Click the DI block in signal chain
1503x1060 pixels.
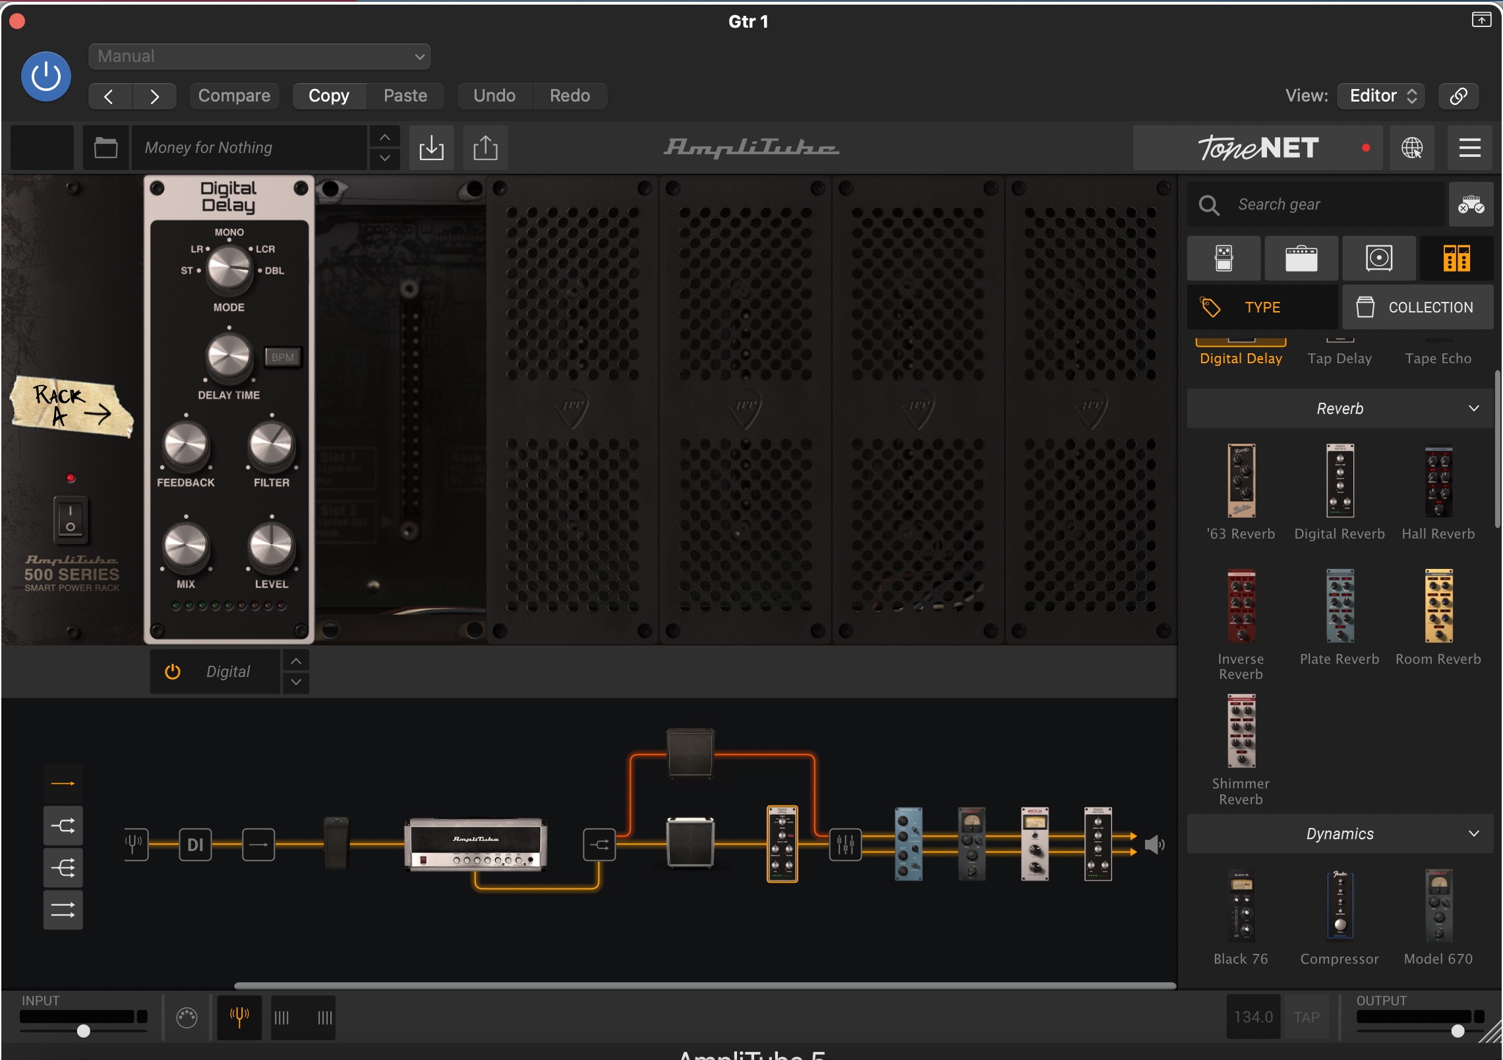point(195,844)
